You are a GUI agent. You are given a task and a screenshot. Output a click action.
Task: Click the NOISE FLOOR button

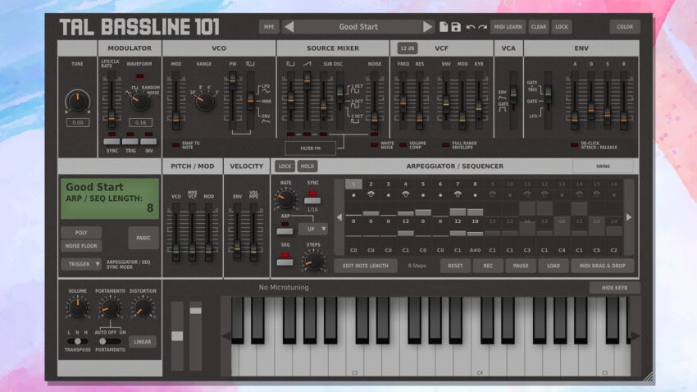(x=81, y=246)
